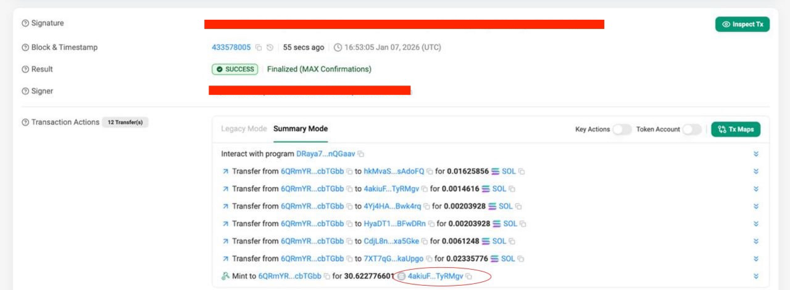Copy program address DRaya7...nQGaav
The width and height of the screenshot is (790, 290).
pyautogui.click(x=361, y=154)
